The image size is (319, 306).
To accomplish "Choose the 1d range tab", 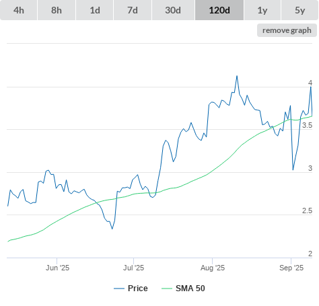I will [95, 10].
